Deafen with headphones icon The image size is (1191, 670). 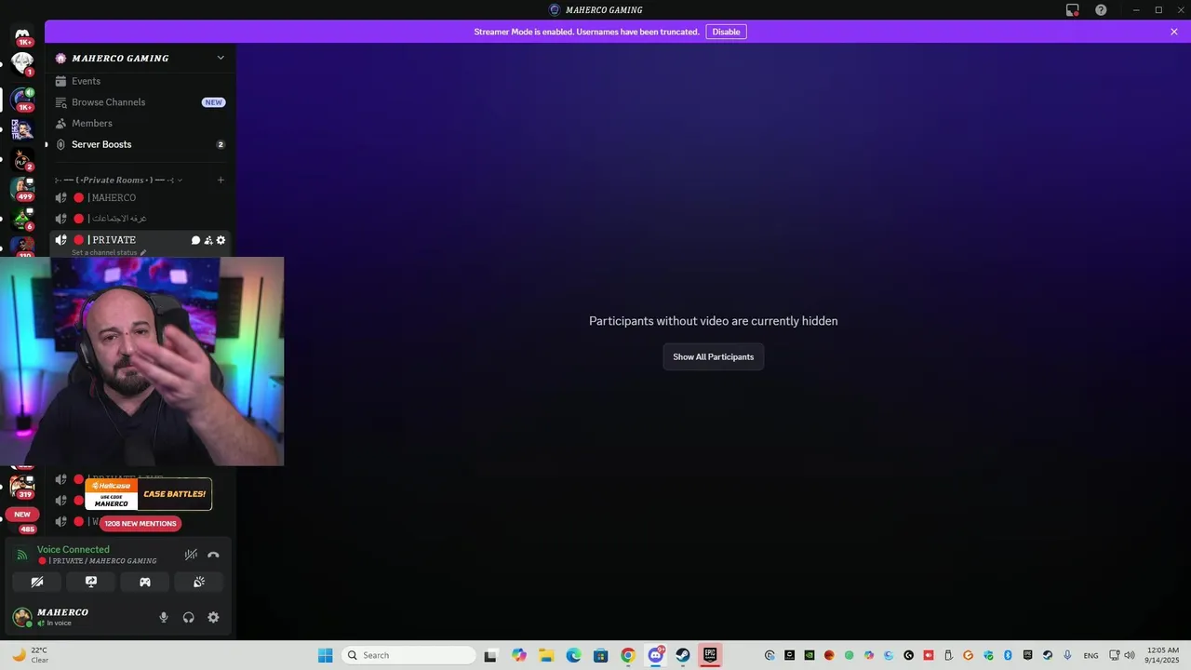coord(189,617)
